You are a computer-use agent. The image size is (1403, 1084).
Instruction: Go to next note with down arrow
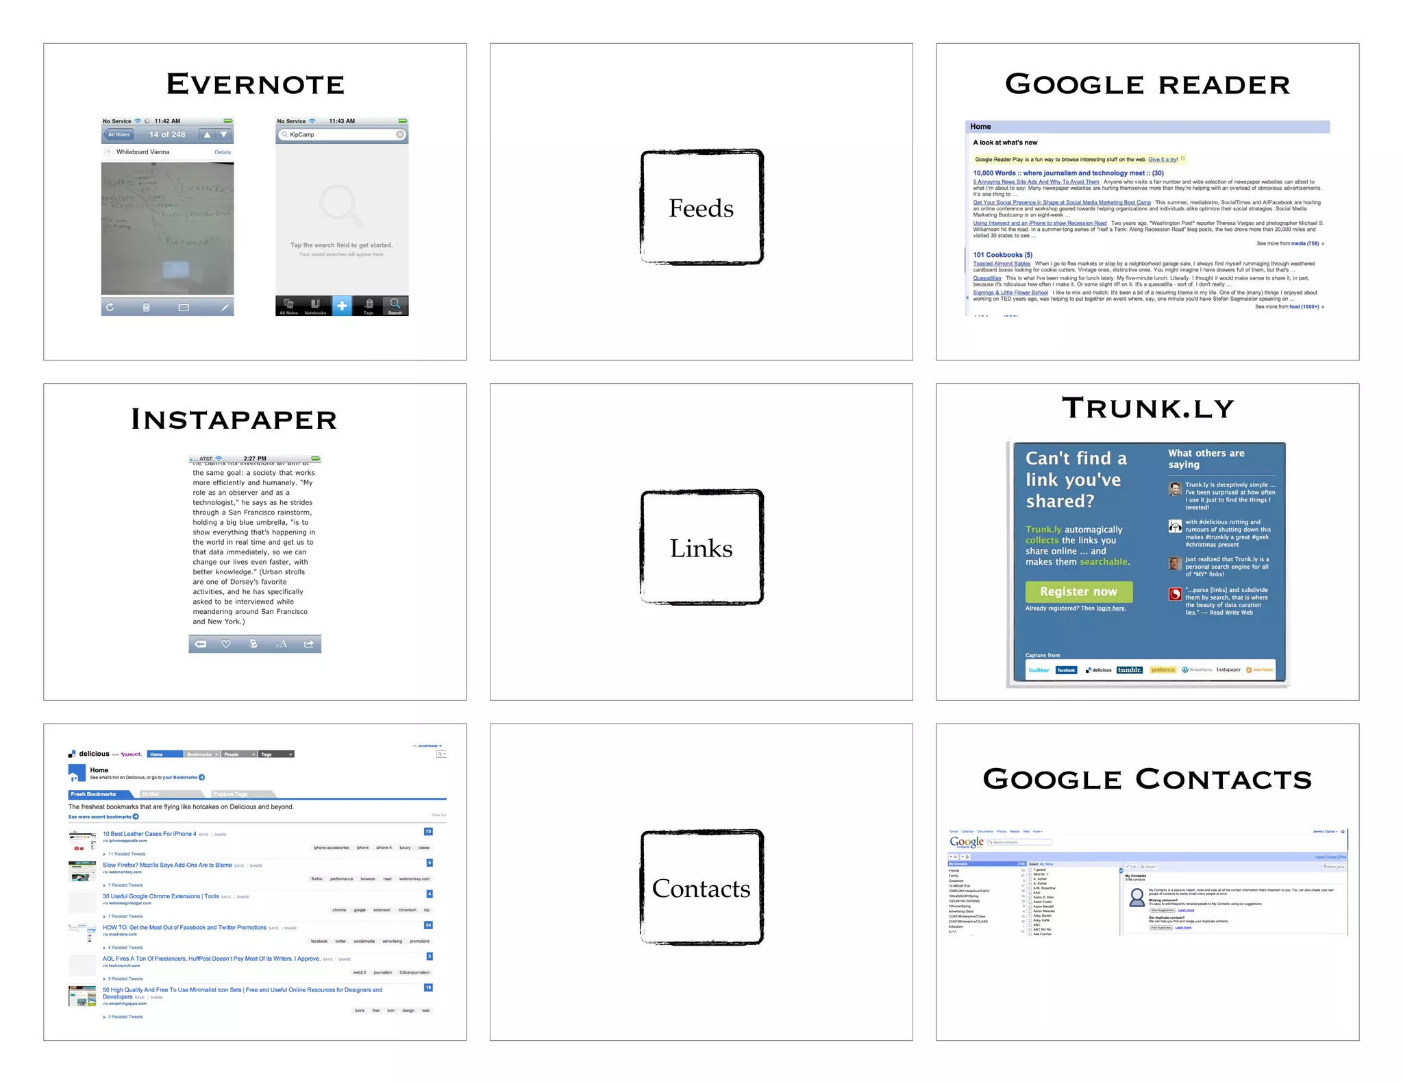(224, 134)
